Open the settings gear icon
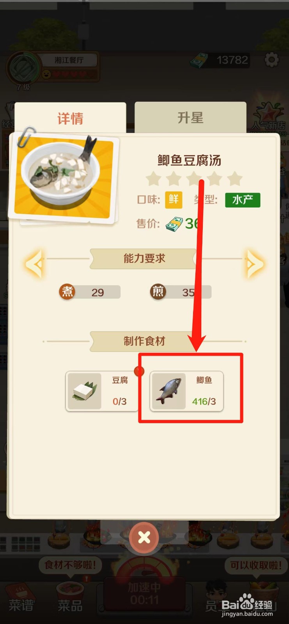Viewport: 289px width, 624px height. (x=272, y=60)
